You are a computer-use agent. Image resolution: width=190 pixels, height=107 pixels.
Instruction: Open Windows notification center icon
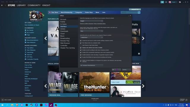187,105
